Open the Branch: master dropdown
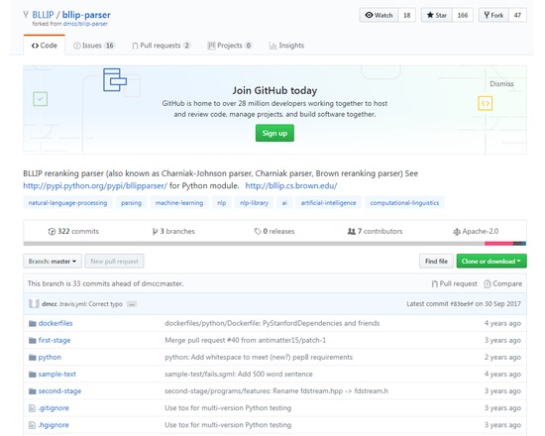 tap(53, 262)
